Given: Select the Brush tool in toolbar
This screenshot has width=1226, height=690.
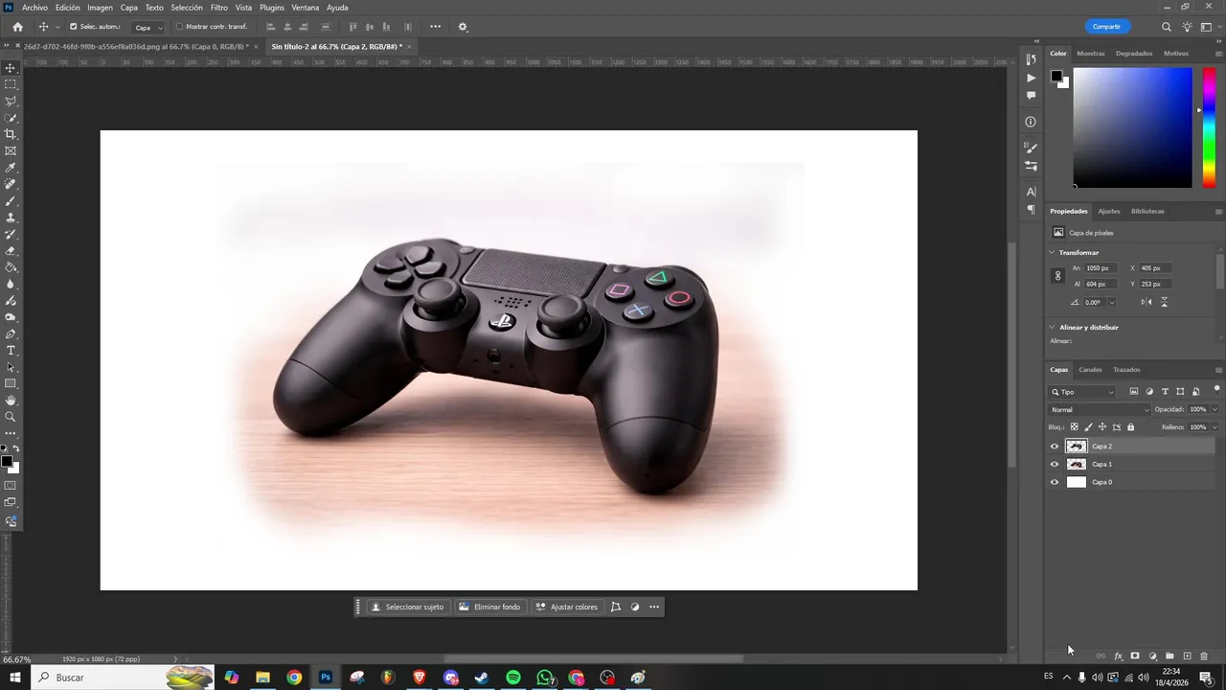Looking at the screenshot, I should pos(11,201).
